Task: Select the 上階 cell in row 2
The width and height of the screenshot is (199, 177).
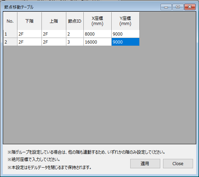Action: coord(54,42)
